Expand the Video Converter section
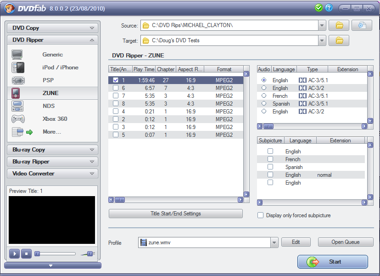The height and width of the screenshot is (276, 380). (x=52, y=174)
